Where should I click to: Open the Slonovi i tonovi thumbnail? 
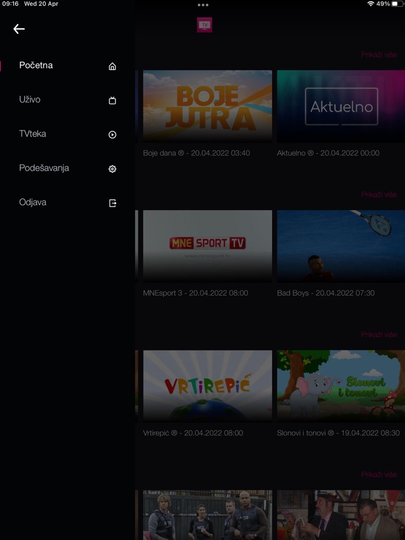[x=341, y=386]
